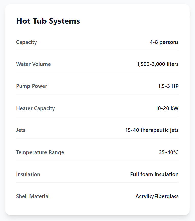Select the Shell Material label
The height and width of the screenshot is (221, 195).
click(33, 196)
